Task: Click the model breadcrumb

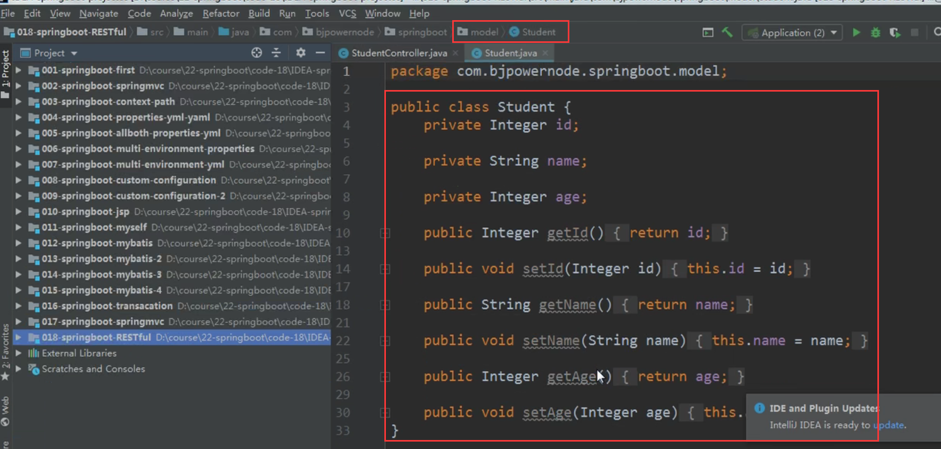Action: 478,32
